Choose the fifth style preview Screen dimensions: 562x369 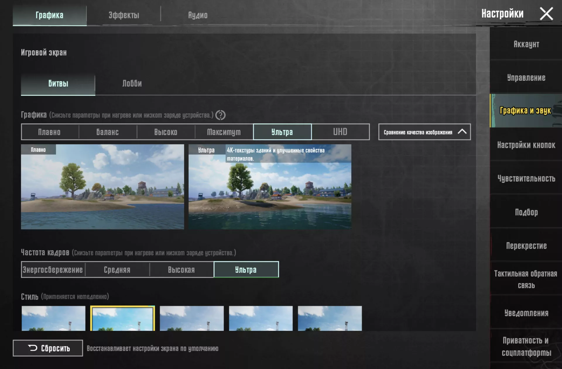(x=330, y=318)
